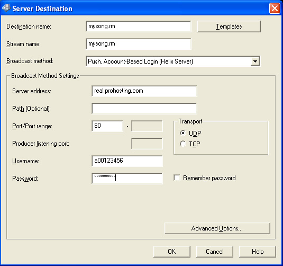This screenshot has width=283, height=266.
Task: Click the empty Path (Optional) field
Action: pos(144,109)
